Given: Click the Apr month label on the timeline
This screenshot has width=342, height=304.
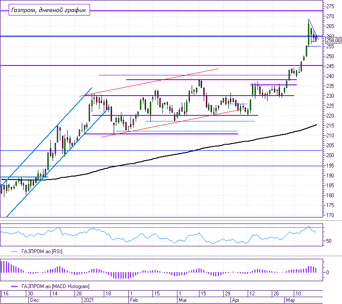Looking at the screenshot, I should 236,300.
